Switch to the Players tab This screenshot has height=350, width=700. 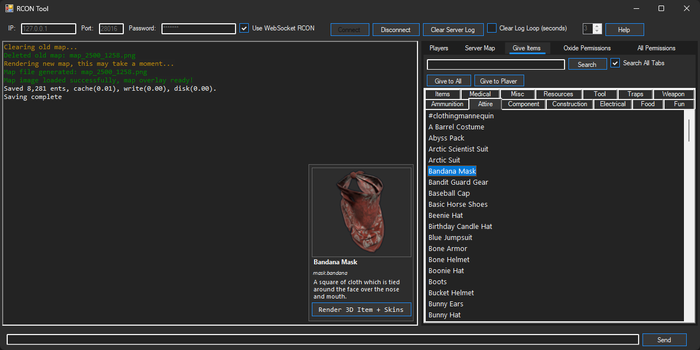coord(438,48)
